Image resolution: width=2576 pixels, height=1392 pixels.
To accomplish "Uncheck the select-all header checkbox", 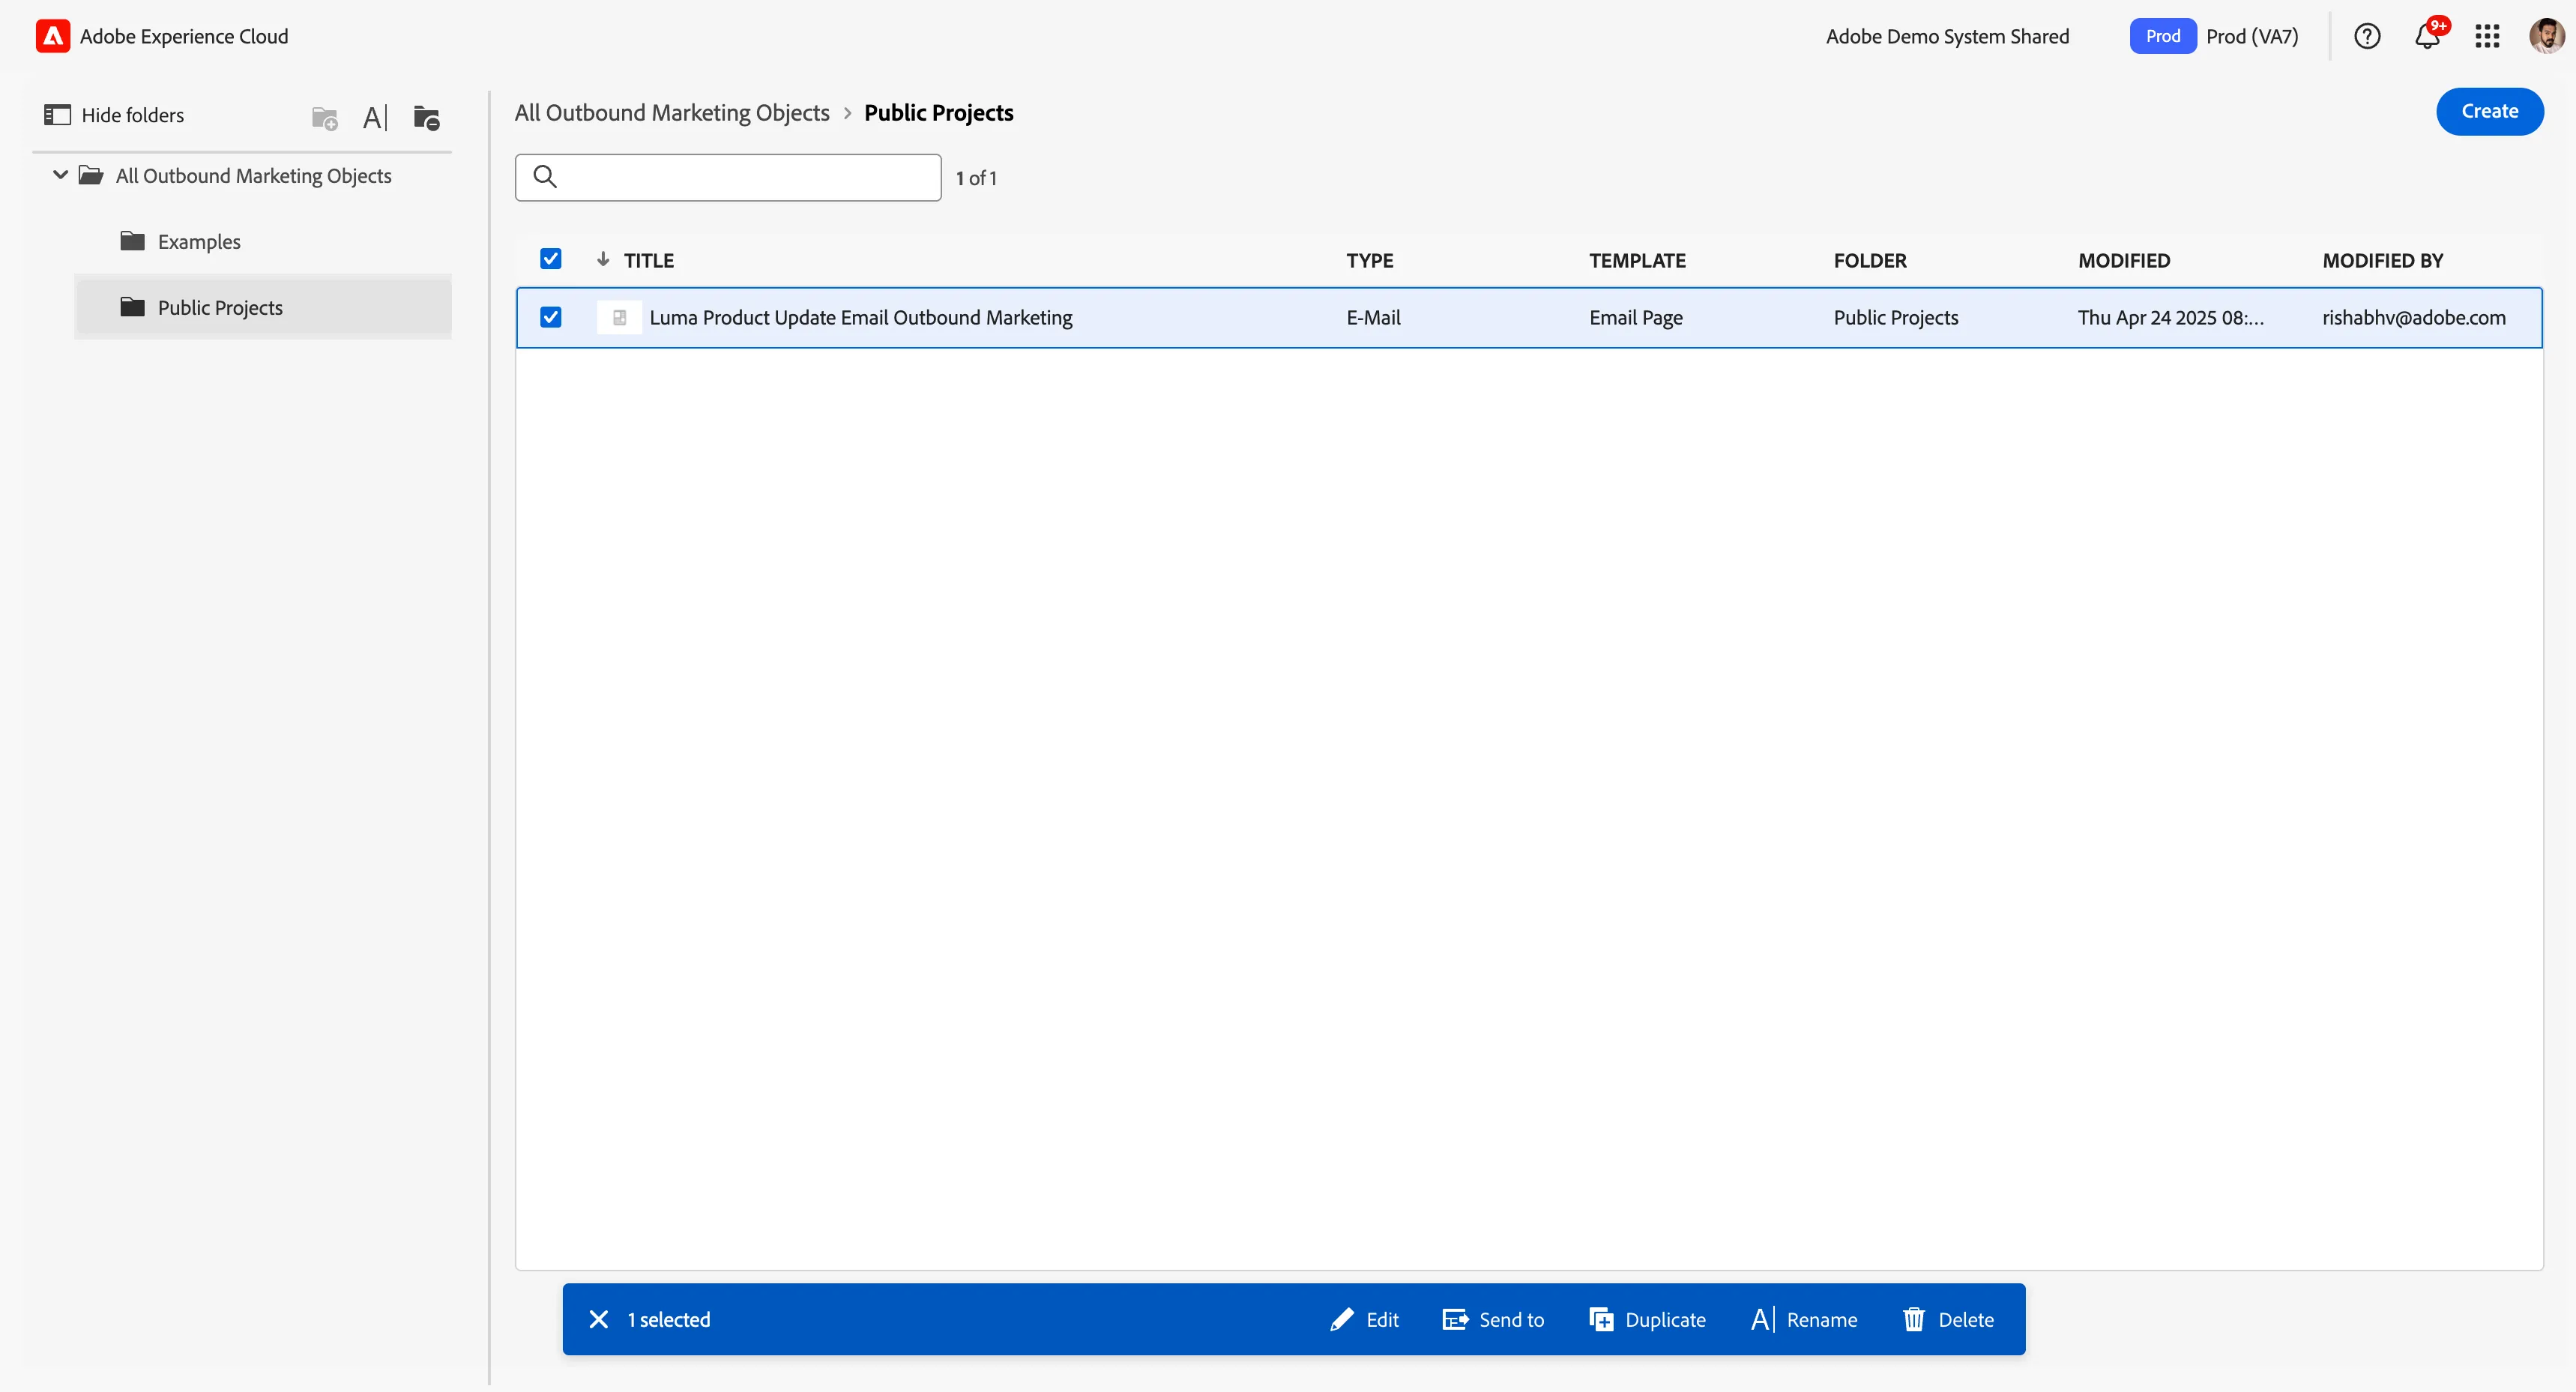I will click(551, 259).
